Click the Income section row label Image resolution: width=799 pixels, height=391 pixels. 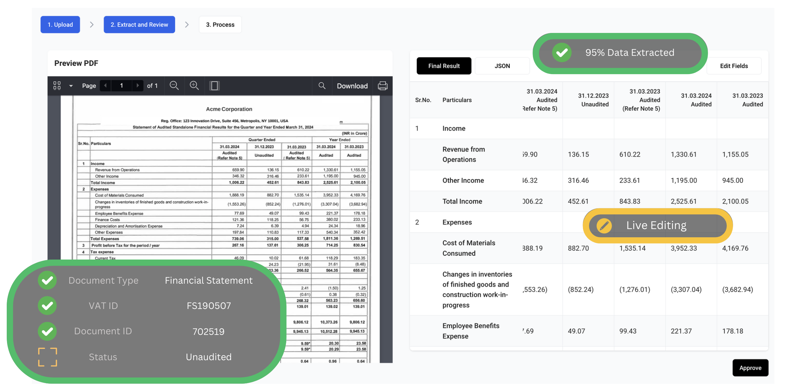pos(454,128)
